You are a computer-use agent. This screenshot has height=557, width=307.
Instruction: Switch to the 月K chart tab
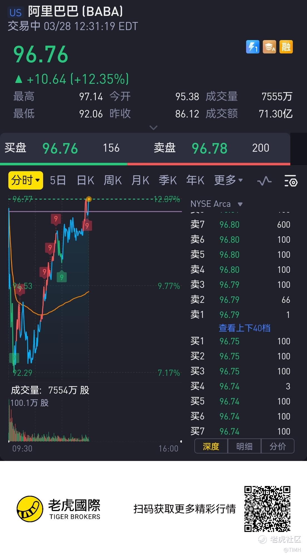click(x=140, y=180)
